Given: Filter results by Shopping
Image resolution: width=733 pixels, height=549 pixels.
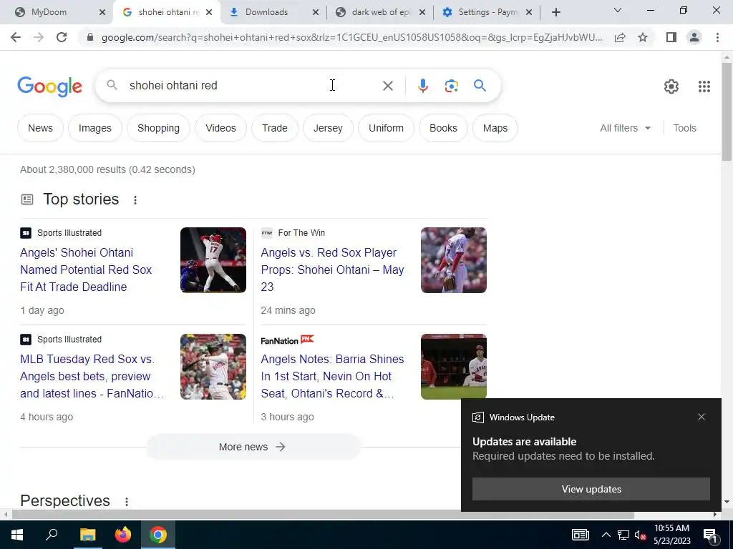Looking at the screenshot, I should (158, 128).
